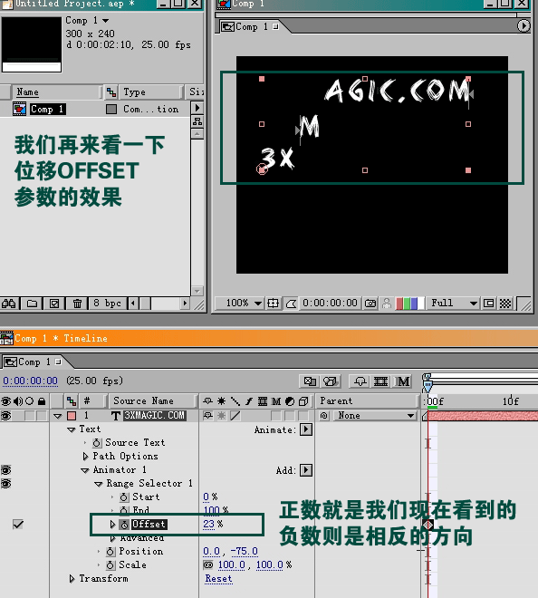Take a snapshot with the camera icon

(370, 304)
